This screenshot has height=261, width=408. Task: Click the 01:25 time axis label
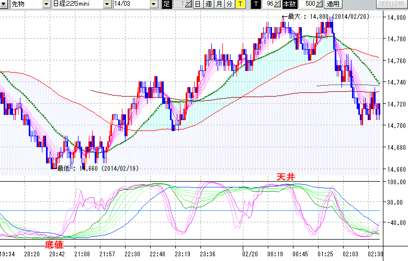click(x=325, y=254)
